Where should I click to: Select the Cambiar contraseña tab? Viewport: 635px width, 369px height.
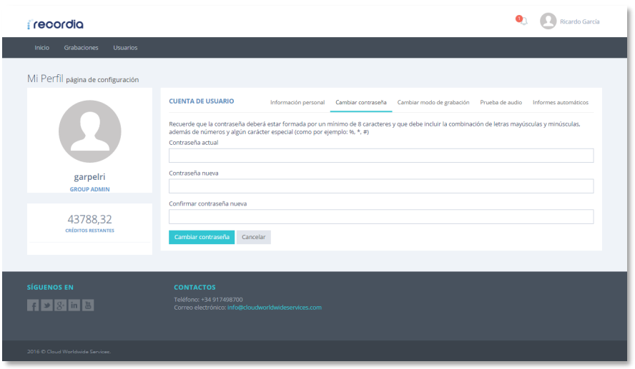[x=361, y=103]
